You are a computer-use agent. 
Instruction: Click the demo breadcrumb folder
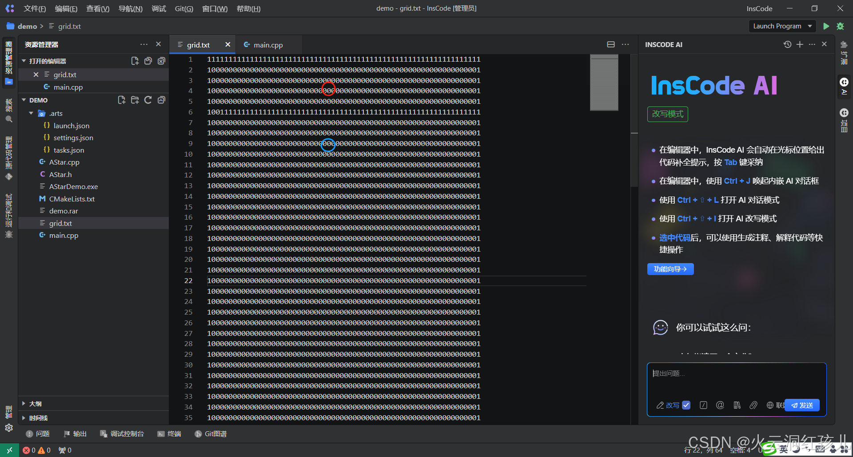tap(27, 26)
